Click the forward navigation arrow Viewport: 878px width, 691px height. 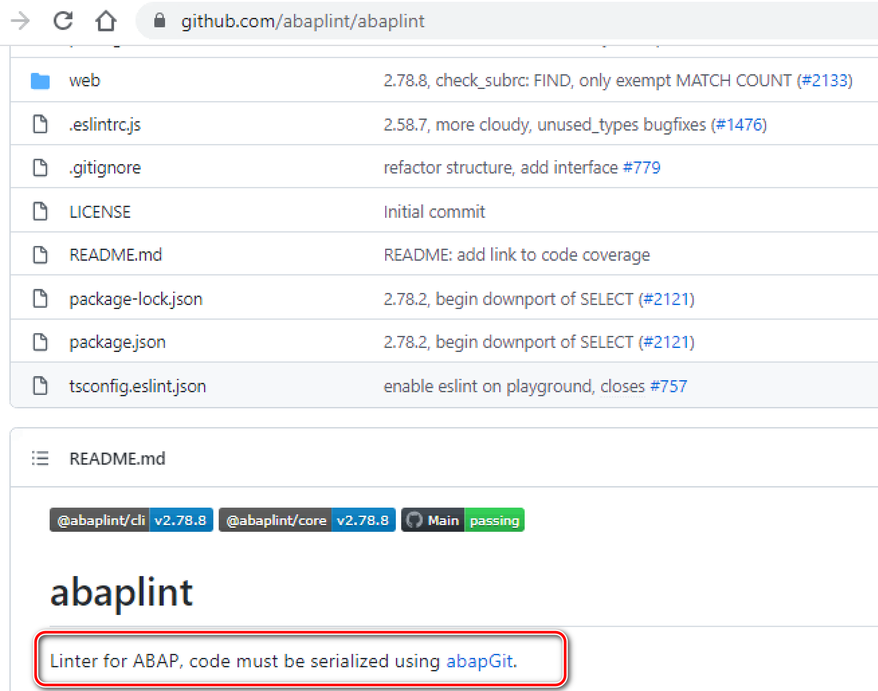coord(20,21)
